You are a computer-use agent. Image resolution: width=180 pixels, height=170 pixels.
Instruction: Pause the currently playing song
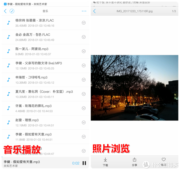(x=84, y=163)
